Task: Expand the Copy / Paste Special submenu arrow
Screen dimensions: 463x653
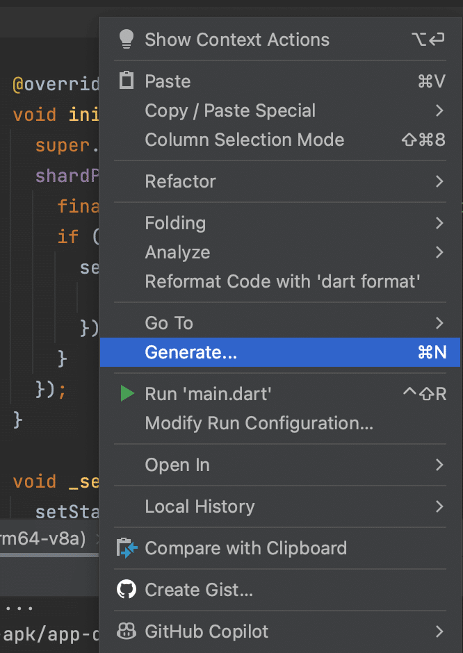Action: (439, 110)
